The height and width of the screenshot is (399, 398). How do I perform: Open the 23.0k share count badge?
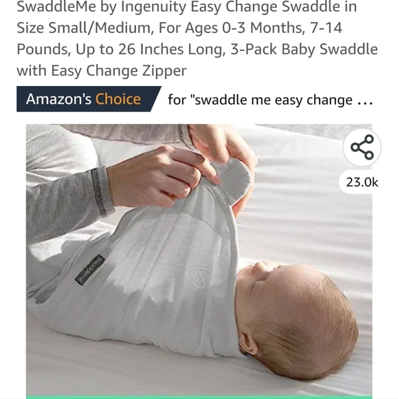click(362, 182)
